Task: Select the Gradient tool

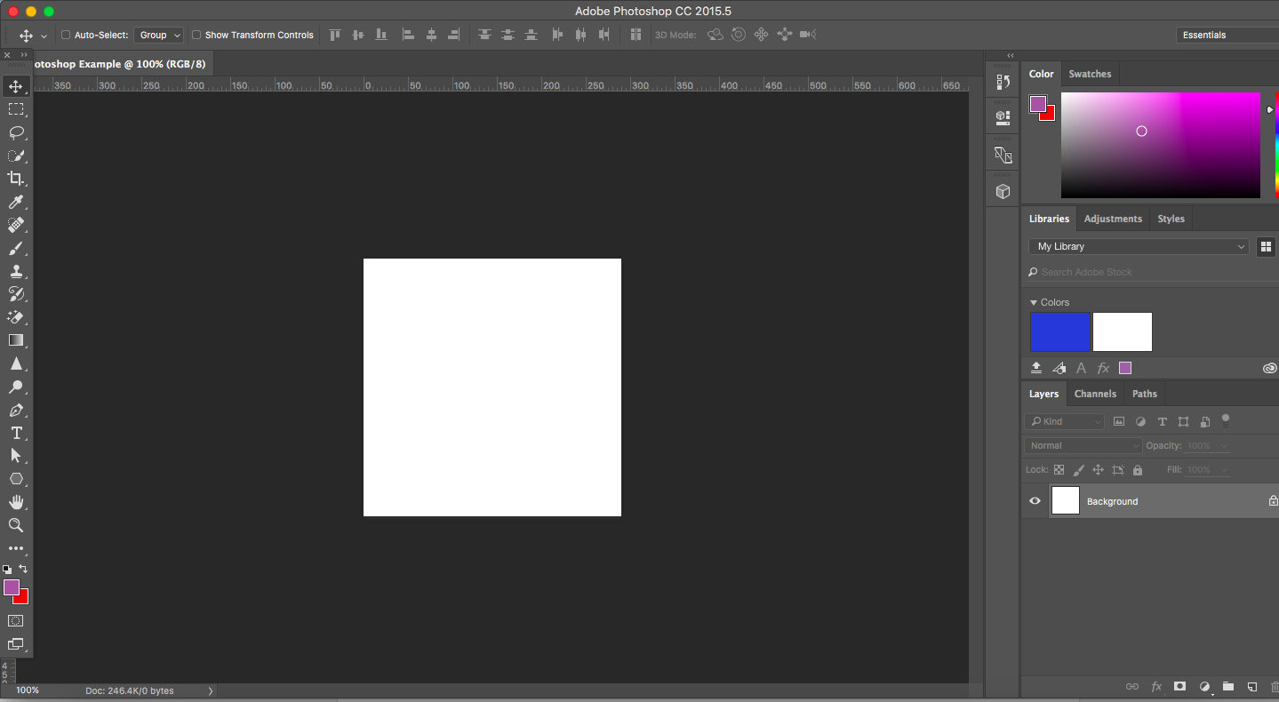Action: coord(16,340)
